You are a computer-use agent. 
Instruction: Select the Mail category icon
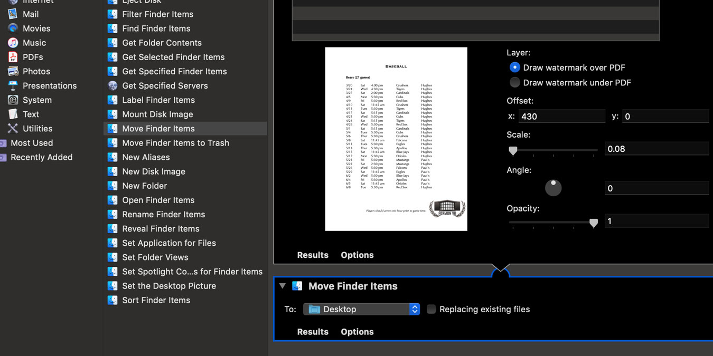point(11,14)
